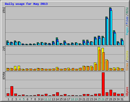This screenshot has width=130, height=102.
Task: Click the 1502 hits axis value
Action: (x=4, y=10)
